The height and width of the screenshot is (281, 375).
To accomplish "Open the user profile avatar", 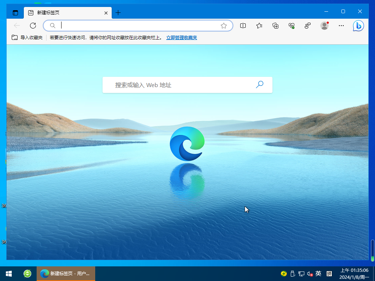I will 324,26.
